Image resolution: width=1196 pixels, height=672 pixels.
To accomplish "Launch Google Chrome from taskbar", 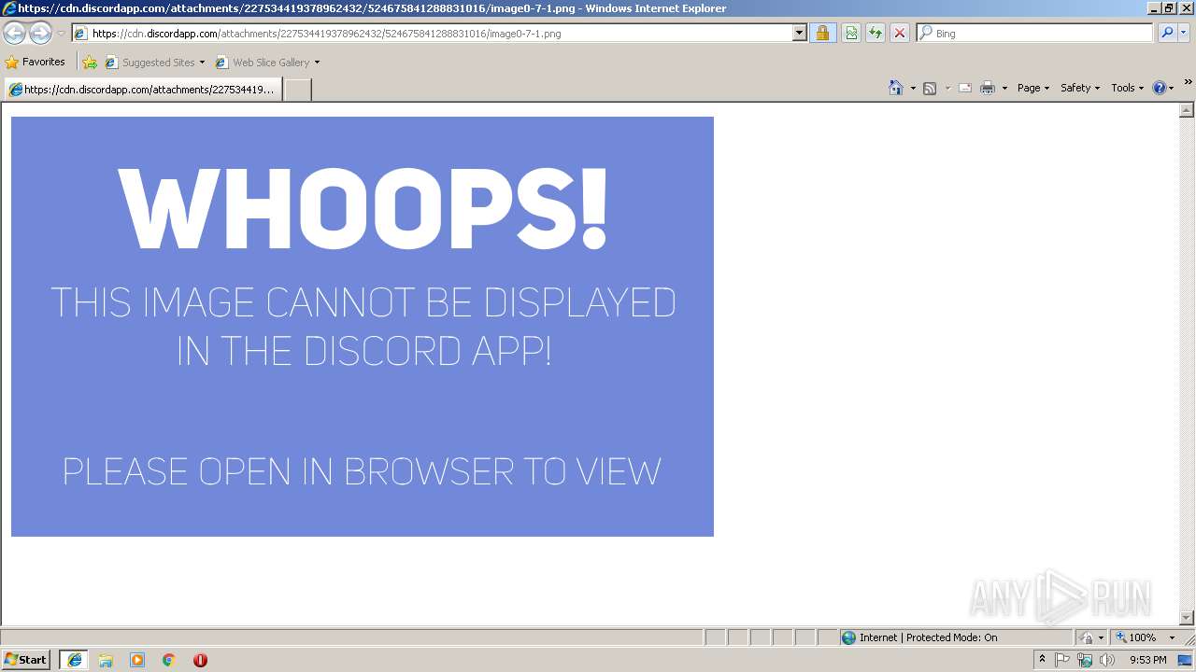I will click(169, 660).
